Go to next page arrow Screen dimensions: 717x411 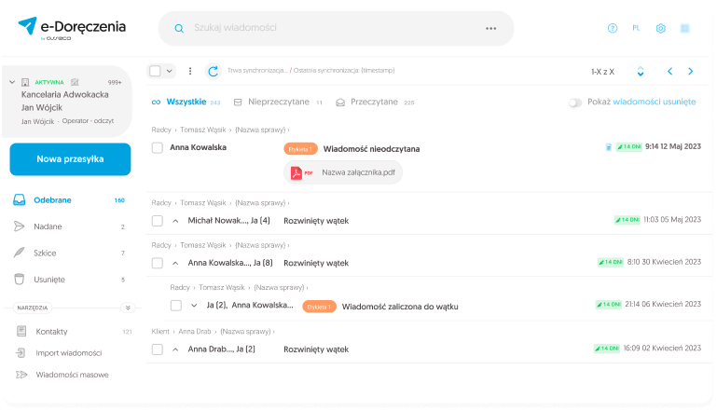pyautogui.click(x=690, y=71)
